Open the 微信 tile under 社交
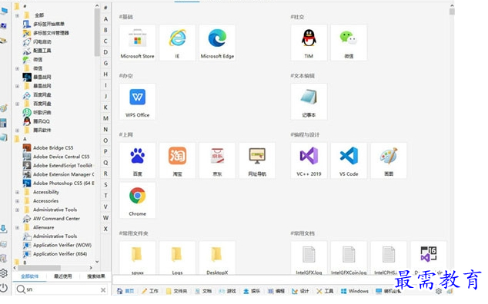The image size is (488, 304). tap(349, 43)
